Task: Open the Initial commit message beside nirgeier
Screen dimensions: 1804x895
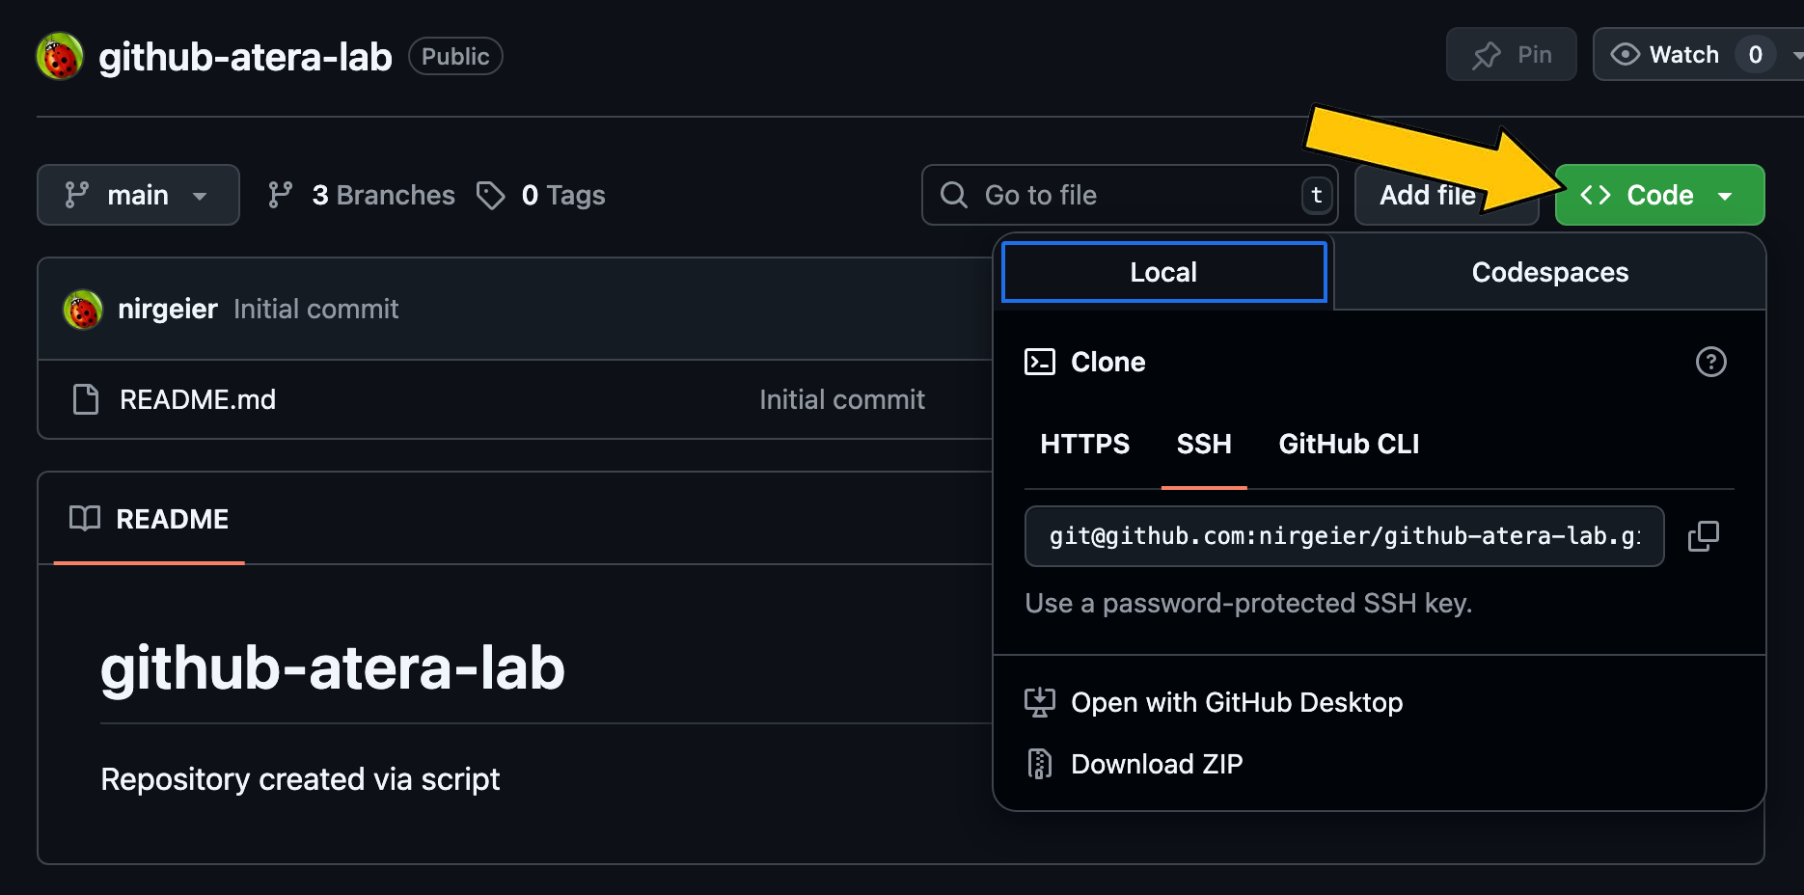Action: (x=315, y=309)
